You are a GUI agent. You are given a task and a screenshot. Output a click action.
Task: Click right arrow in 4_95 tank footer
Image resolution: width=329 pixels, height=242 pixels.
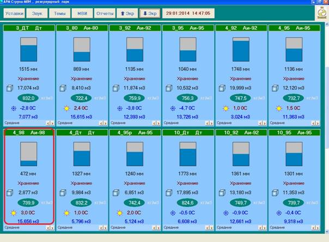[x=318, y=123]
